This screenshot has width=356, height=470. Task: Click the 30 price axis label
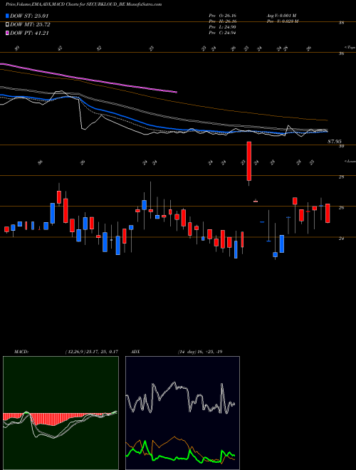(341, 146)
